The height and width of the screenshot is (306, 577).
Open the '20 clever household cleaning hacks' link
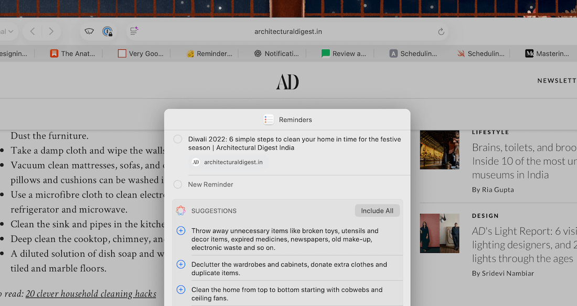coord(91,294)
